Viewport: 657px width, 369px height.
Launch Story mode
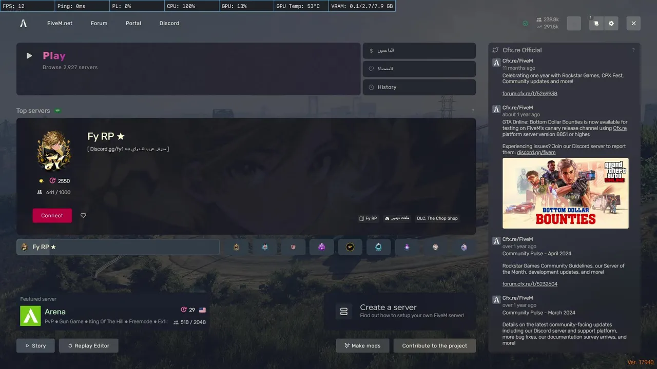[35, 345]
